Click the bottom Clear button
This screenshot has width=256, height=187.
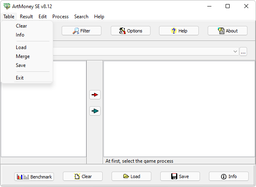83,176
